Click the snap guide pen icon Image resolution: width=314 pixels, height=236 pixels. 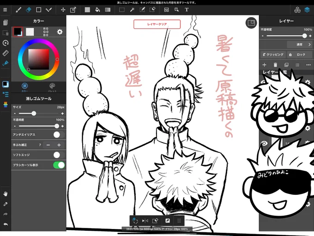[6, 63]
